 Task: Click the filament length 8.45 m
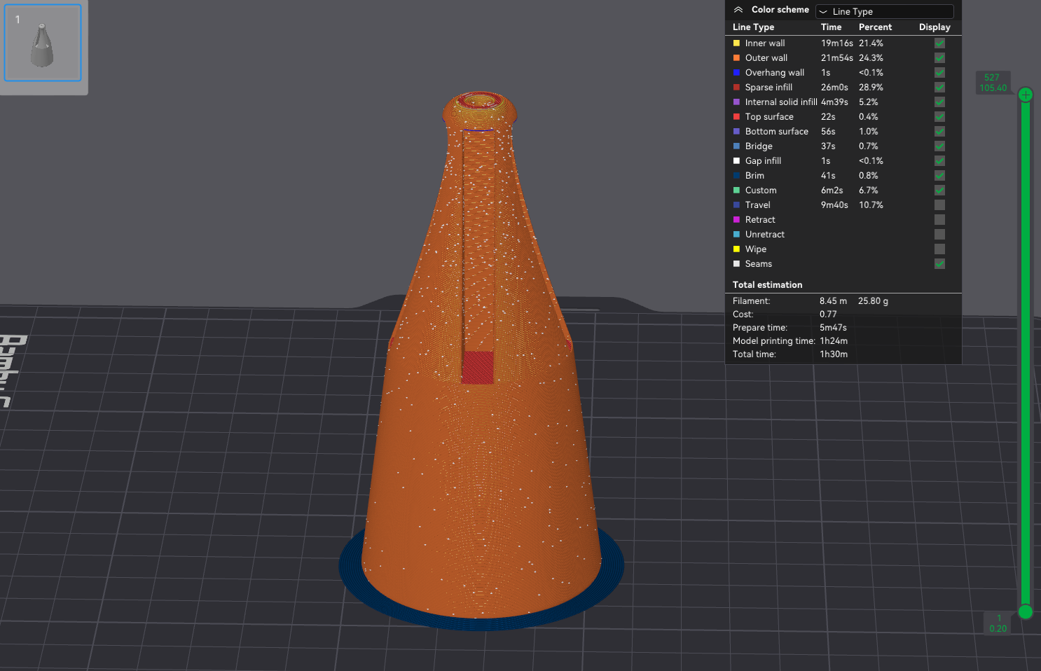pos(833,300)
